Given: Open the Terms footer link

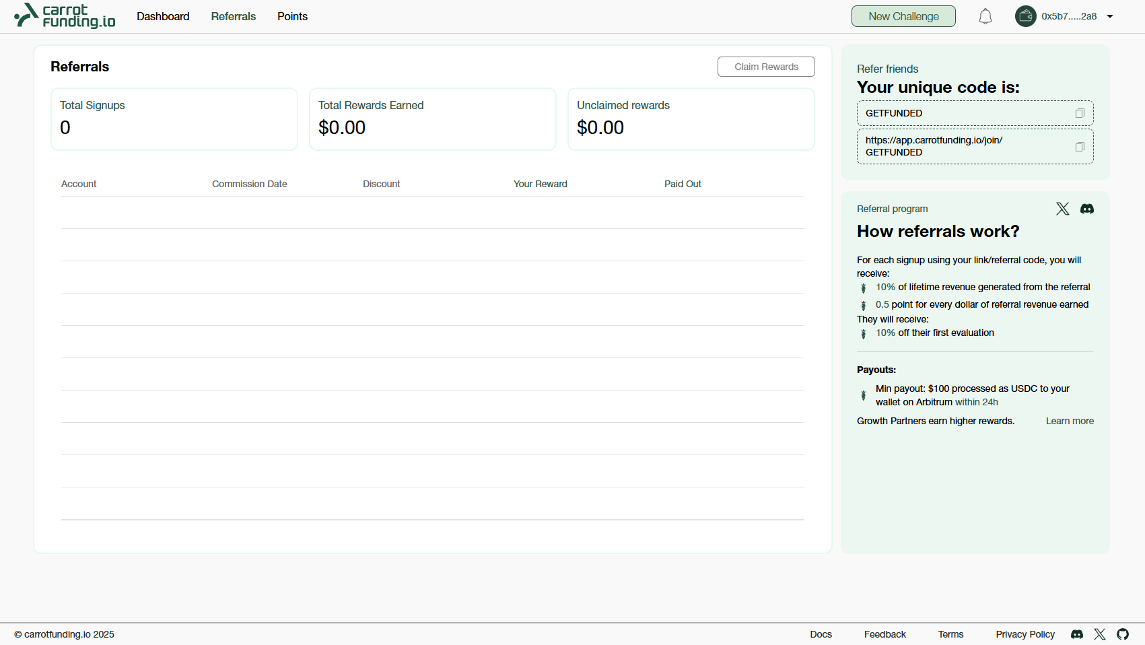Looking at the screenshot, I should [x=950, y=634].
